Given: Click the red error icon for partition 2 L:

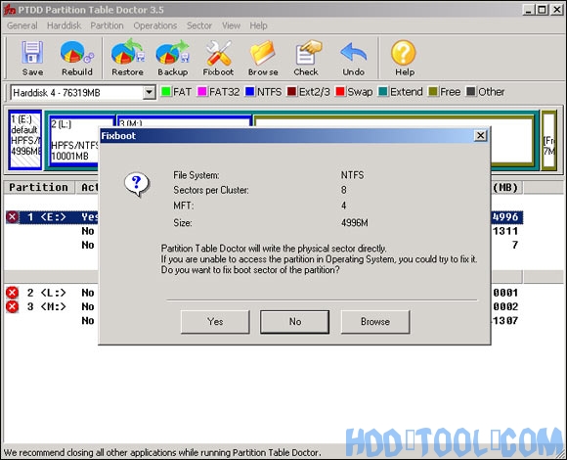Looking at the screenshot, I should click(12, 293).
